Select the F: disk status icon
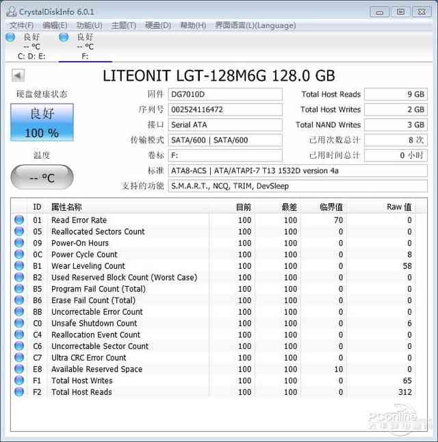The height and width of the screenshot is (442, 438). 64,37
